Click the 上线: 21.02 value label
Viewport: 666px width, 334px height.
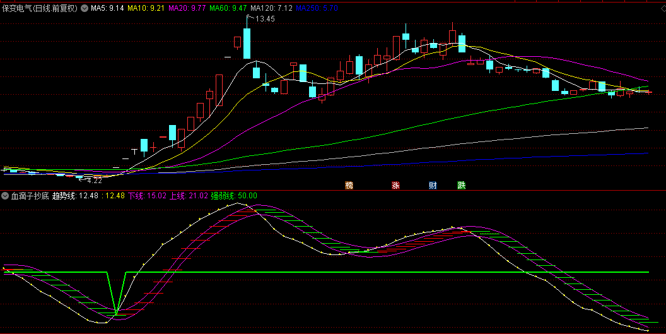[189, 196]
